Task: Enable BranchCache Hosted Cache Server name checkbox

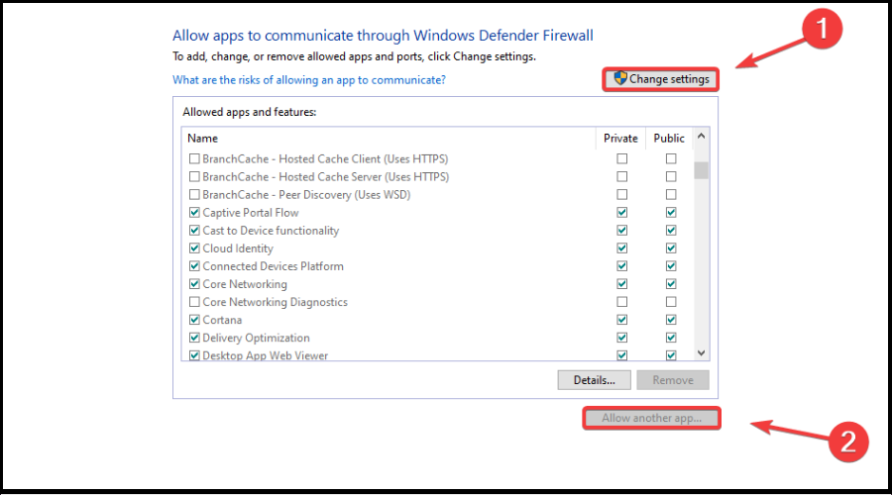Action: pyautogui.click(x=194, y=177)
